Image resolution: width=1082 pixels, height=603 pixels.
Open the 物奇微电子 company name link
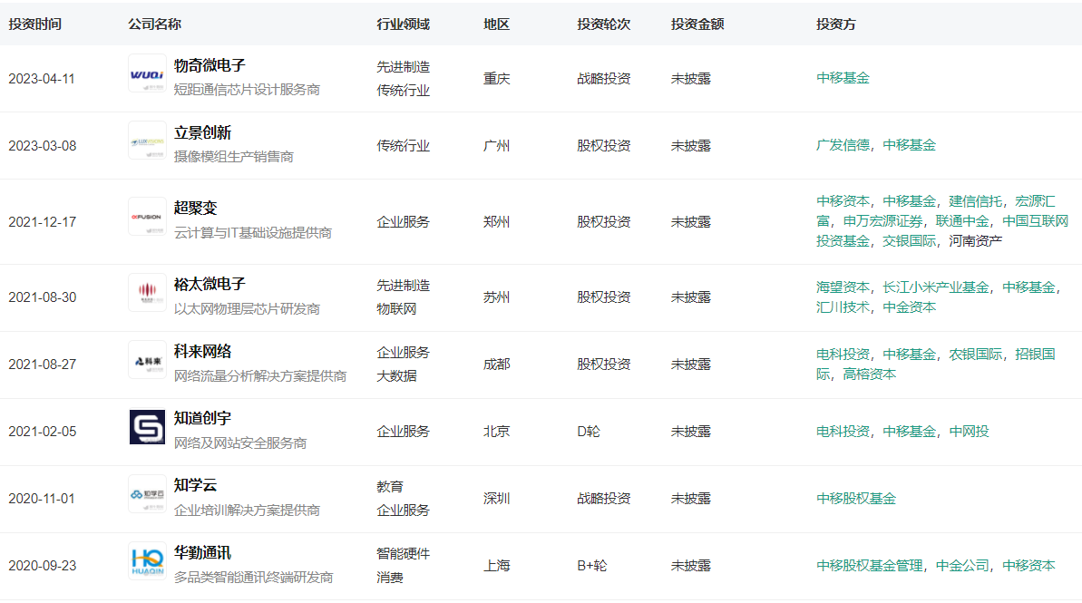click(x=210, y=65)
